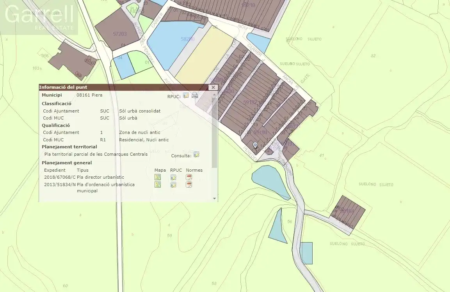The image size is (450, 292).
Task: Open the Consulta icon for Planejament territorial
Action: [x=196, y=155]
